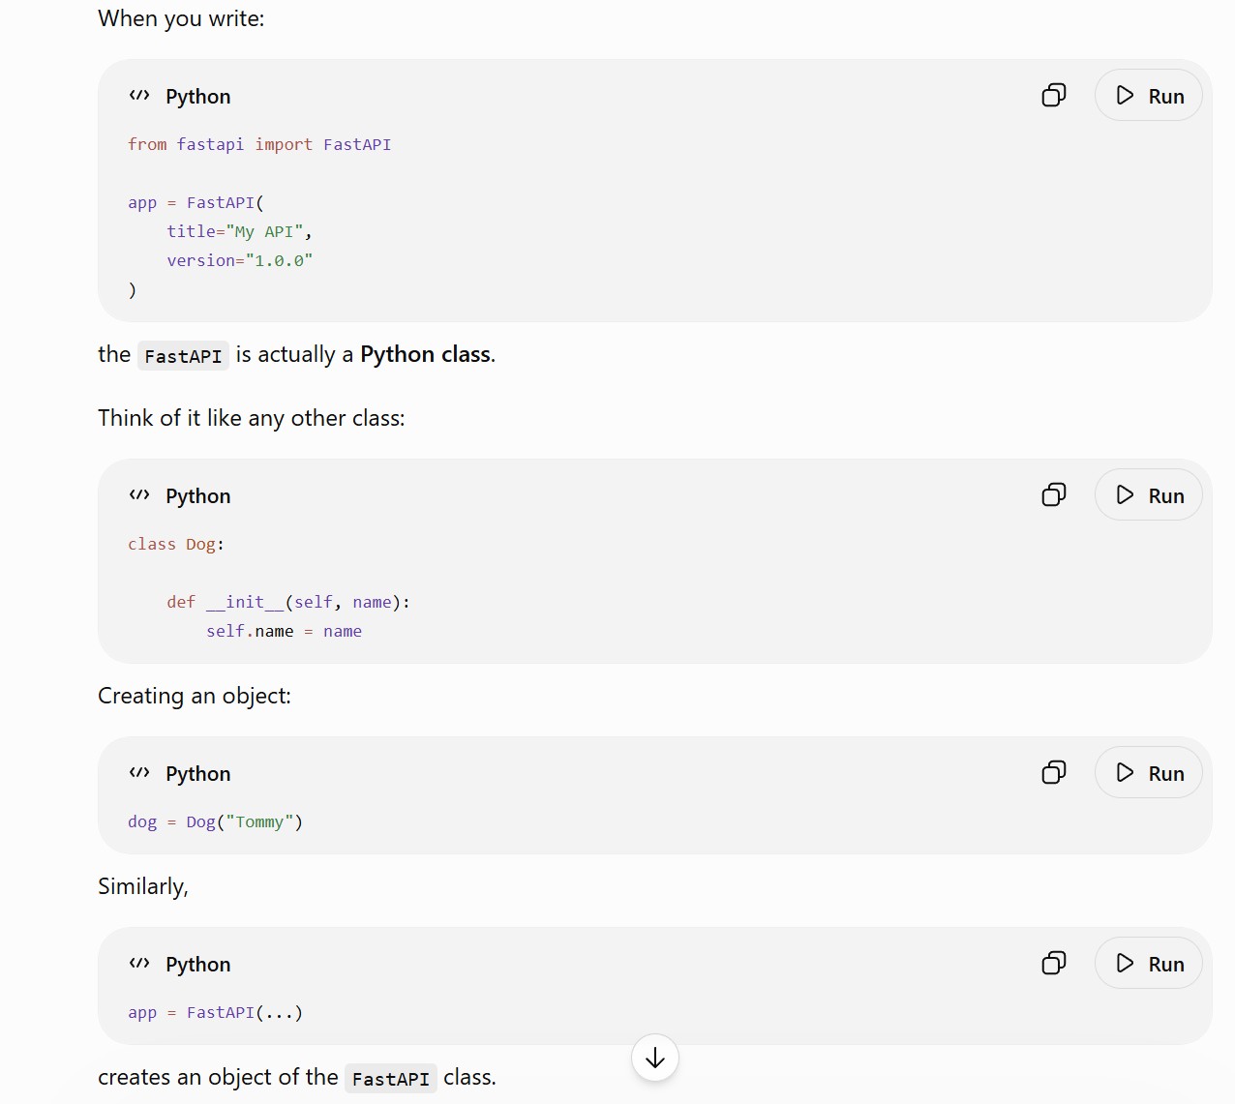Copy the 'class Dog' code block

pyautogui.click(x=1054, y=494)
